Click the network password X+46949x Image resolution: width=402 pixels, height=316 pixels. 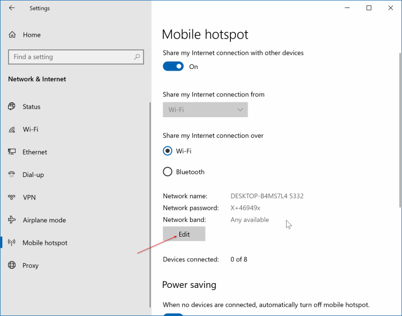point(245,208)
